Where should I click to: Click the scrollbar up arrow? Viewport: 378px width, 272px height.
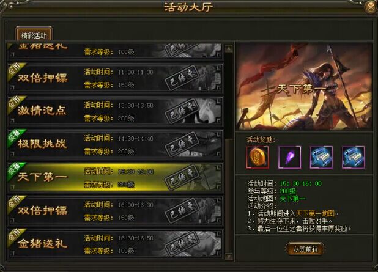pos(229,49)
